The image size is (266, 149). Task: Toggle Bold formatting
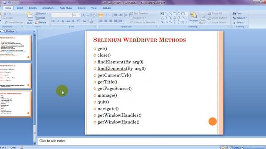coord(54,21)
